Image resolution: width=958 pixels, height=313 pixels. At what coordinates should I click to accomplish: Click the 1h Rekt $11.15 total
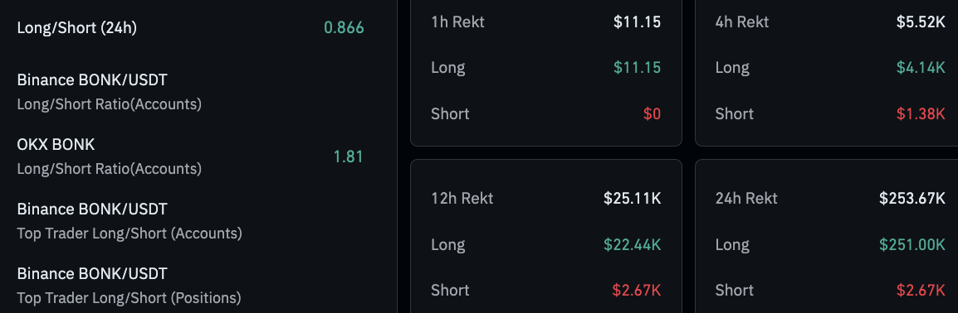[x=638, y=22]
